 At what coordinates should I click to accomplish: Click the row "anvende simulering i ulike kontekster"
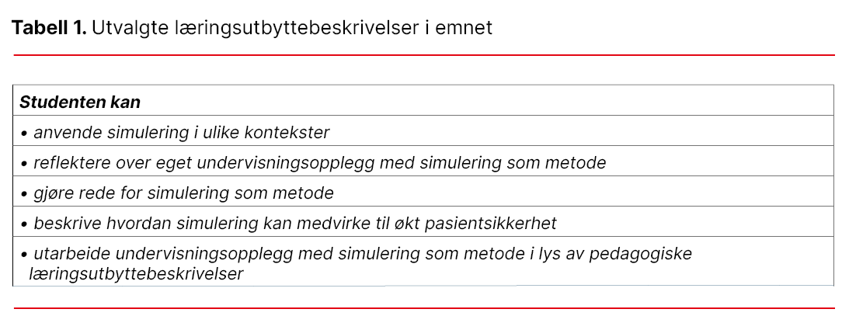(181, 133)
